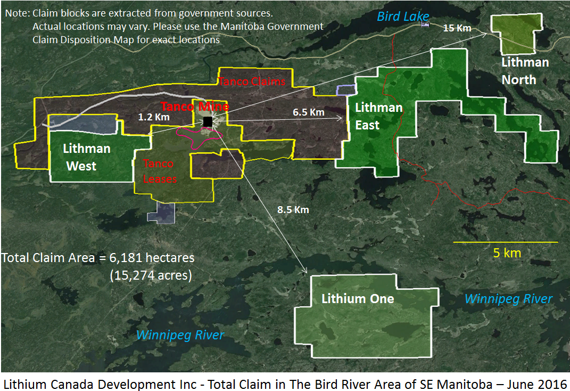Select the Lithman North label
The height and width of the screenshot is (391, 570).
[525, 71]
